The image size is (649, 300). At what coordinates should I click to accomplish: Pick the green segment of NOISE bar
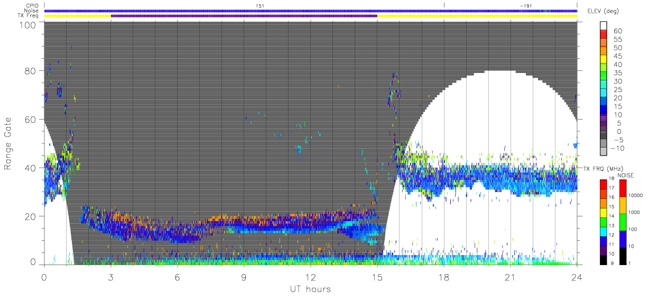click(x=623, y=222)
